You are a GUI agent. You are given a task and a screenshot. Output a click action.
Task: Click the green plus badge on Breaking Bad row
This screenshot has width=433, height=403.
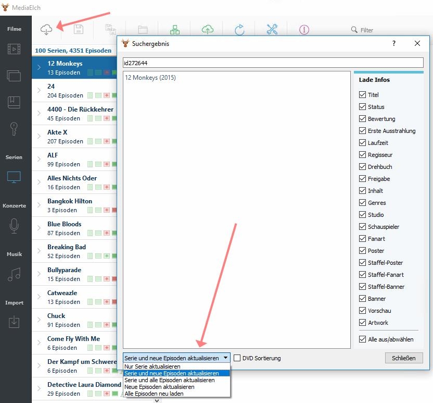(x=107, y=256)
